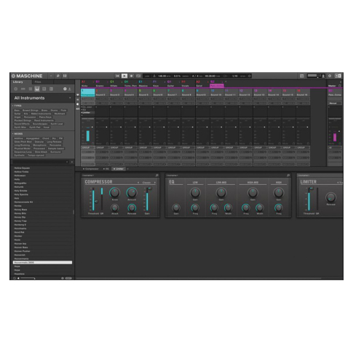Start playback with the Play button

[x=124, y=76]
